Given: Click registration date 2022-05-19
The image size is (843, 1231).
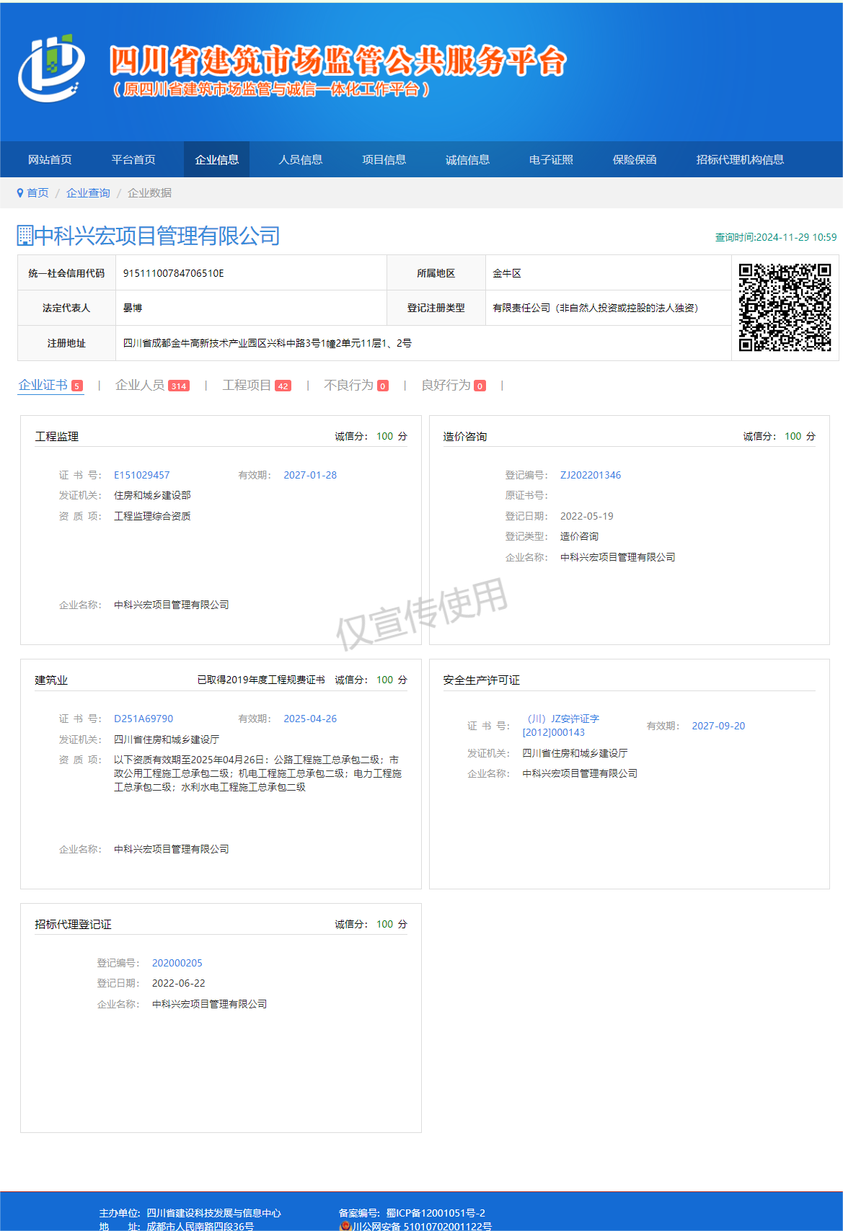Looking at the screenshot, I should (x=587, y=516).
